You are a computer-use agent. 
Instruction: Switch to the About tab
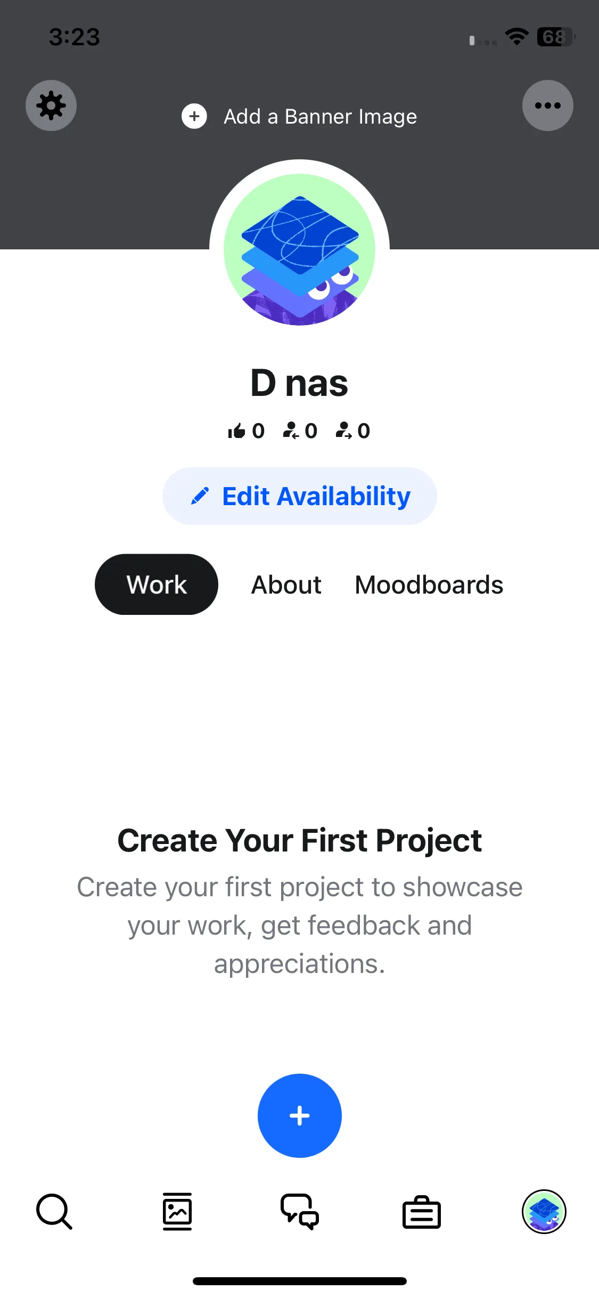tap(286, 585)
